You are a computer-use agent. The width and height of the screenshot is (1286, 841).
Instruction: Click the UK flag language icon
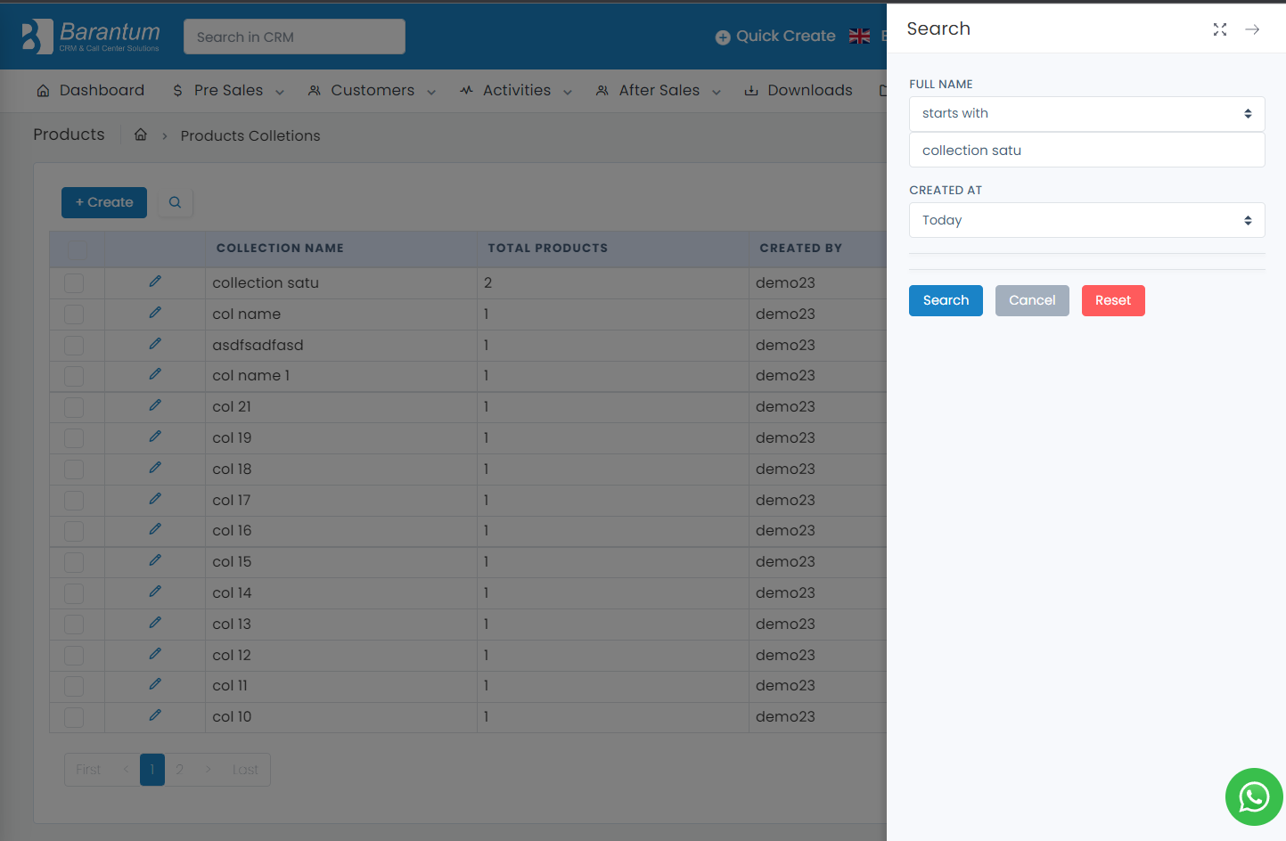tap(859, 37)
